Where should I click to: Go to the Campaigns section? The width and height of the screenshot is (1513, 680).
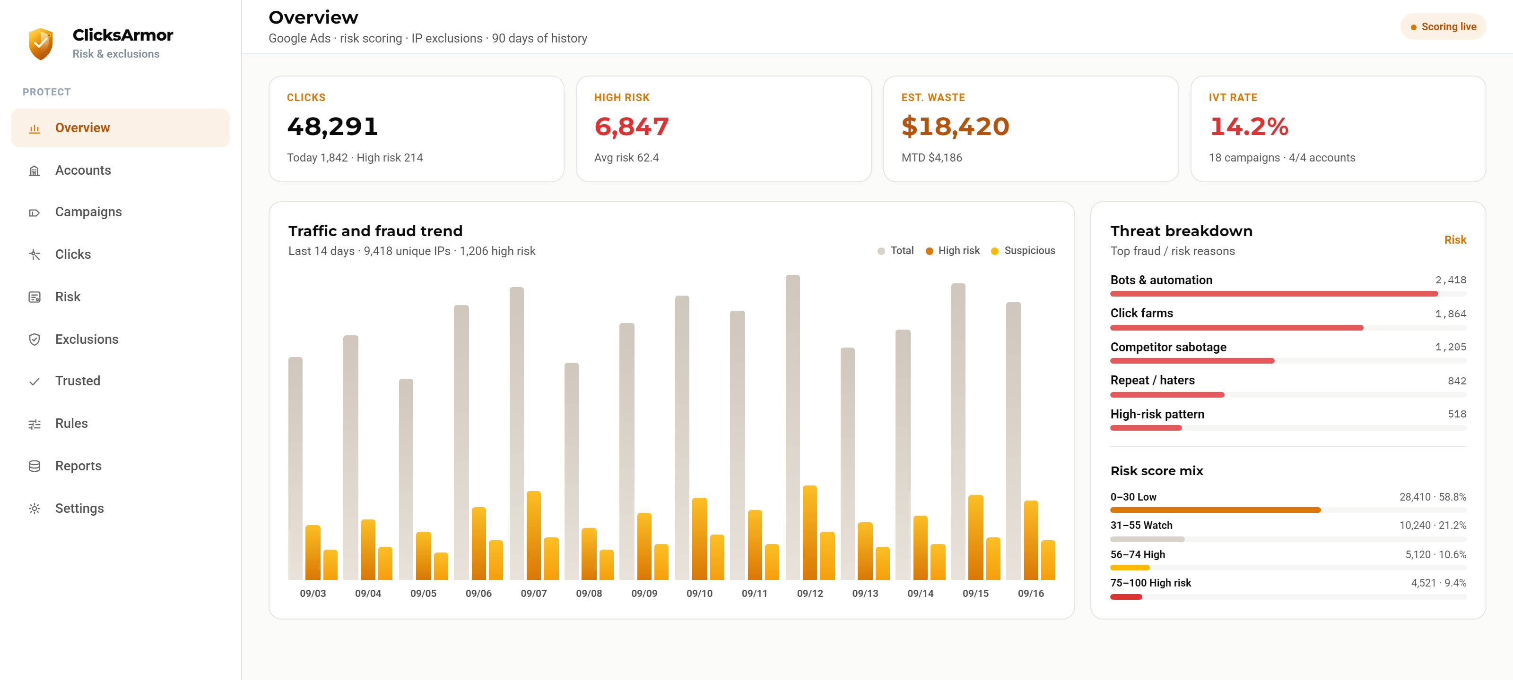click(x=121, y=212)
